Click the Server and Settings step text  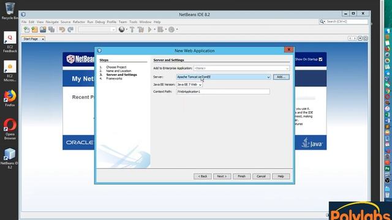(121, 75)
